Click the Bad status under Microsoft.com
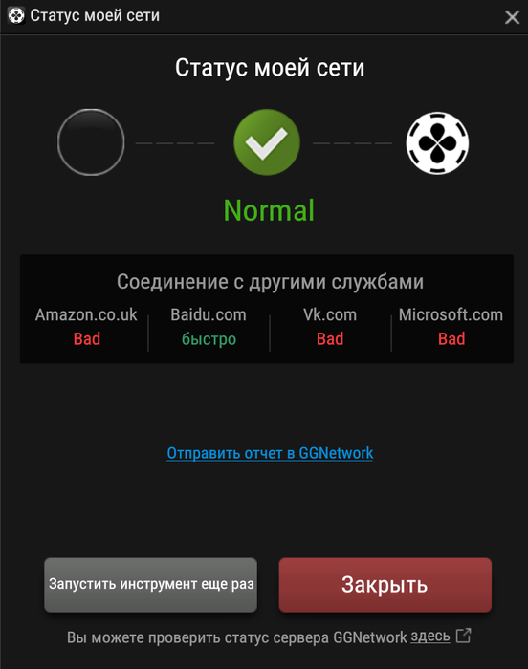This screenshot has height=669, width=528. pyautogui.click(x=451, y=338)
